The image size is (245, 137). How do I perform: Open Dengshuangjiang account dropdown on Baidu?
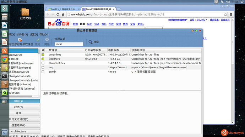click(178, 19)
